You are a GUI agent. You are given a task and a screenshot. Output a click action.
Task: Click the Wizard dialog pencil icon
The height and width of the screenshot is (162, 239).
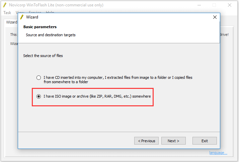[x=22, y=17]
